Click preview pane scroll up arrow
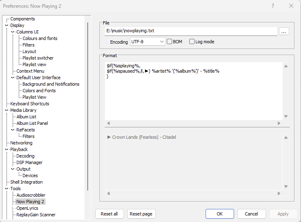The image size is (301, 222). [286, 138]
